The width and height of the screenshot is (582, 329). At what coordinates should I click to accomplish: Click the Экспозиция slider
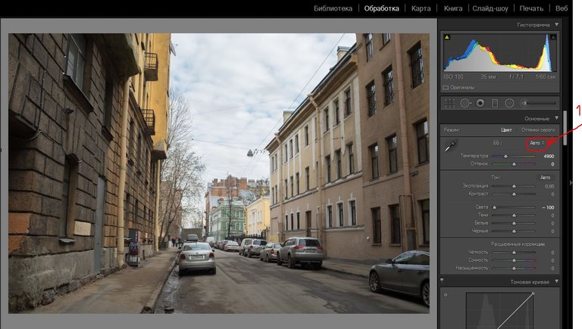[514, 186]
